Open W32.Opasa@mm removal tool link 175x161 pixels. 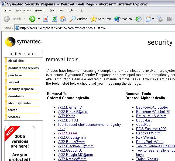coord(72,138)
